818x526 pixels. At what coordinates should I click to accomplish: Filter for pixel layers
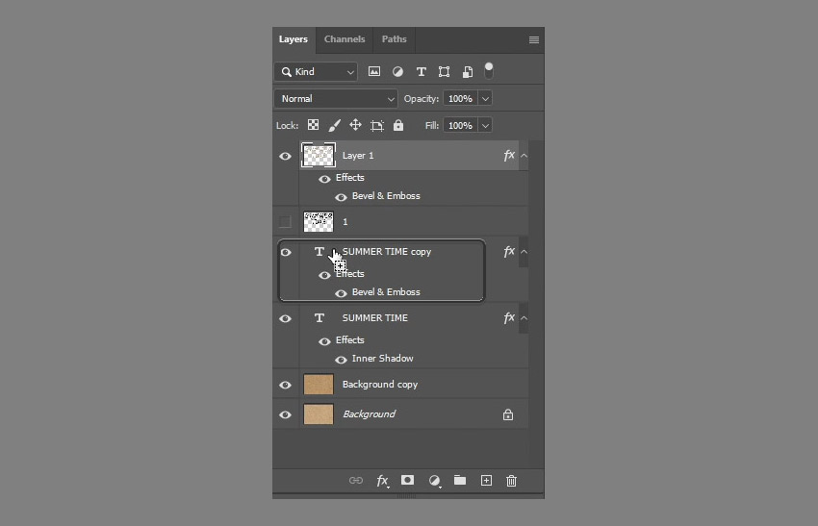374,71
